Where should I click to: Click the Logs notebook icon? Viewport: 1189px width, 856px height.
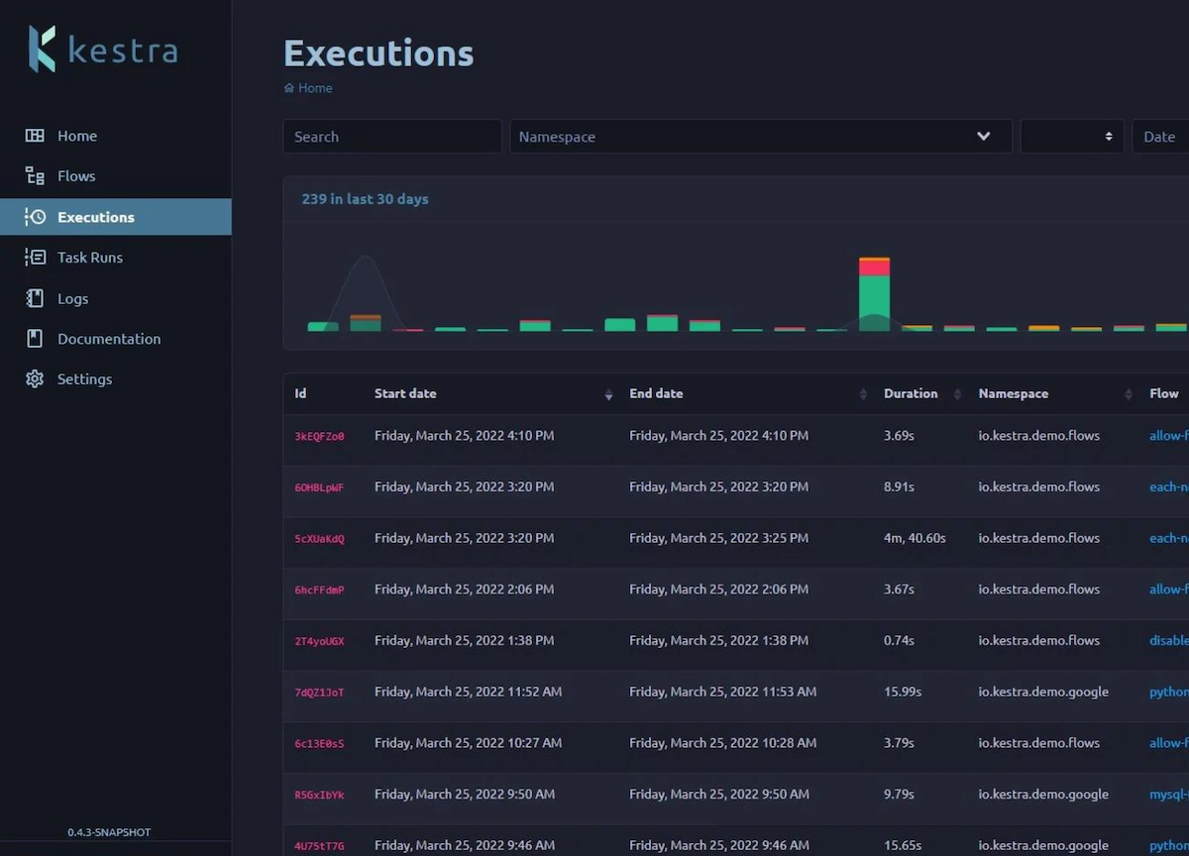[35, 298]
